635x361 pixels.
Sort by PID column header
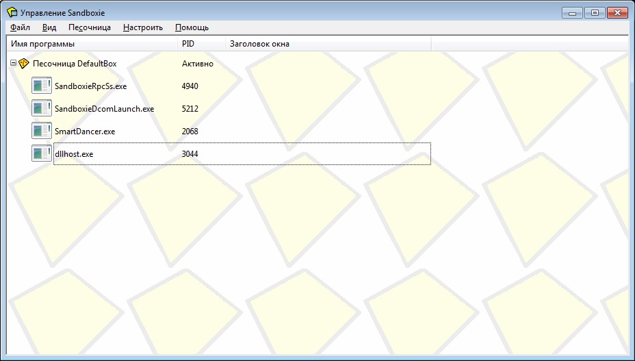201,44
